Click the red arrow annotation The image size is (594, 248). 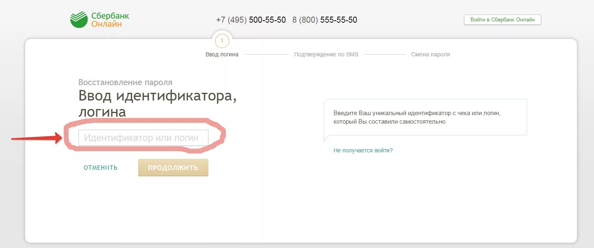coord(36,139)
